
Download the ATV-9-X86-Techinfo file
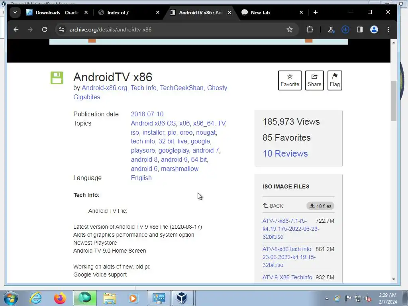pyautogui.click(x=288, y=277)
